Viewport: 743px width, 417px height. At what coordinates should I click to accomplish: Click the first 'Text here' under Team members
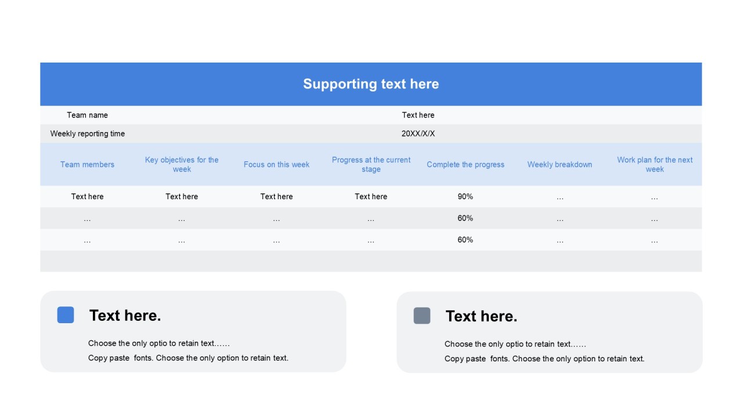coord(87,196)
